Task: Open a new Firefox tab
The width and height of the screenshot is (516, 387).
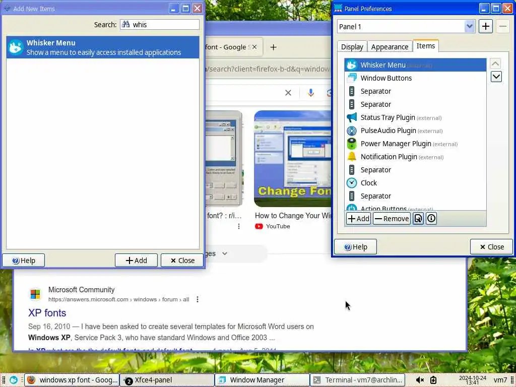Action: point(273,47)
